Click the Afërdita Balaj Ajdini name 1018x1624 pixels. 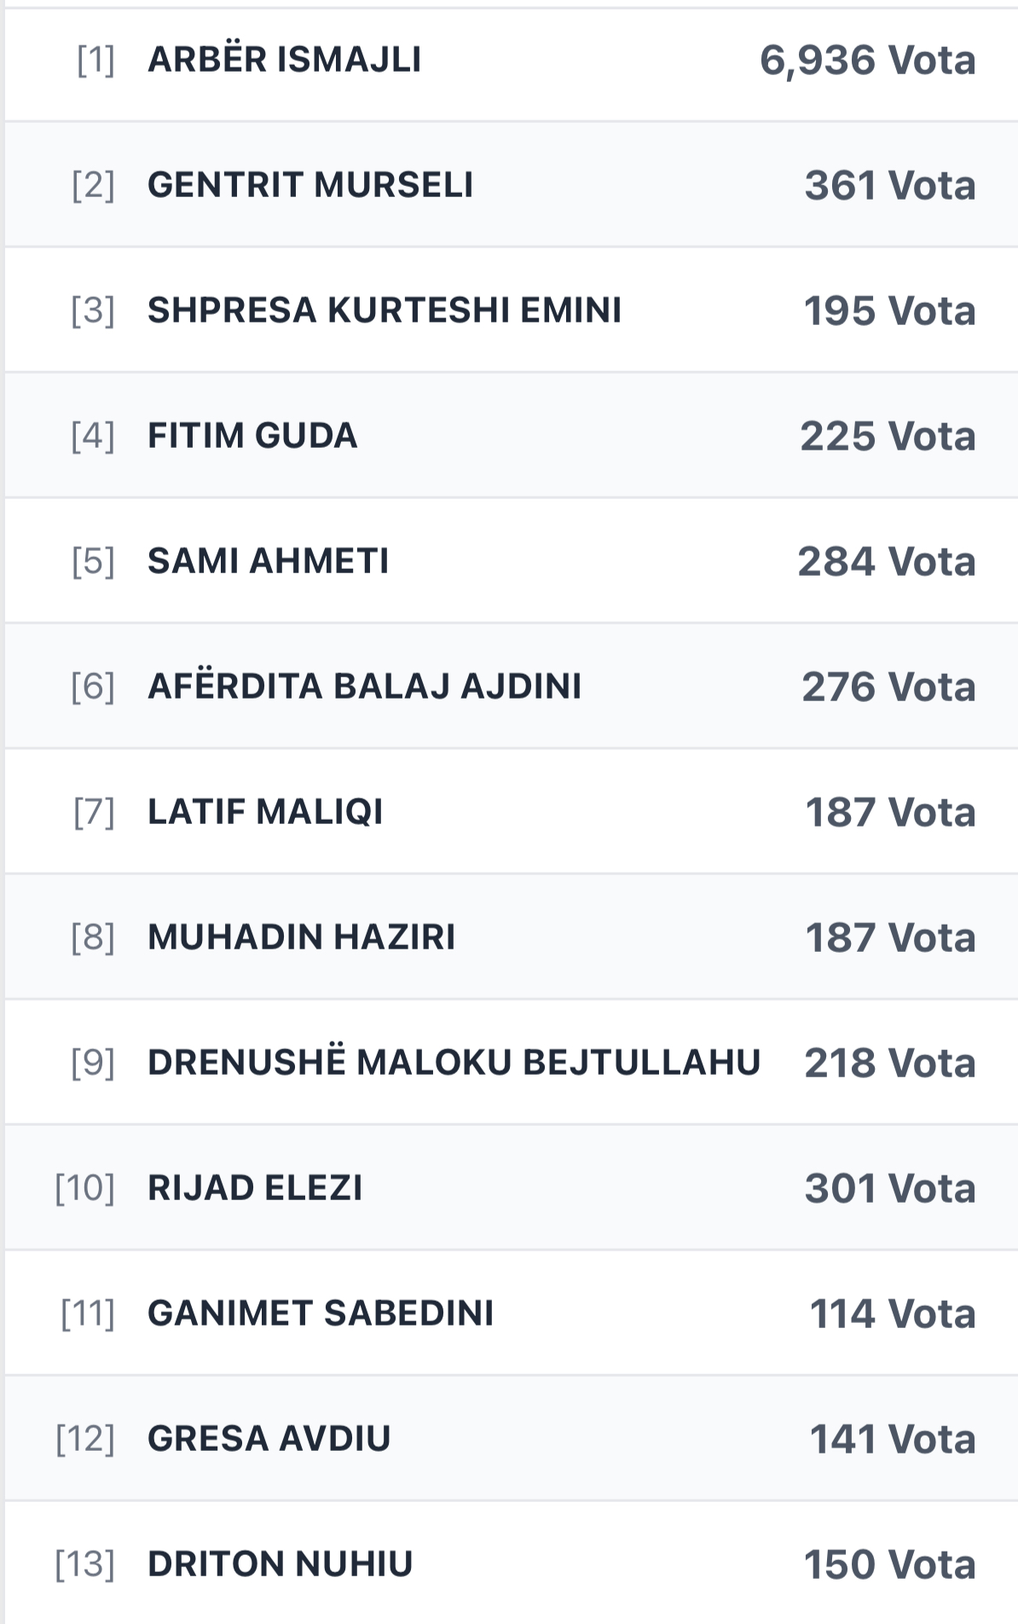click(364, 687)
